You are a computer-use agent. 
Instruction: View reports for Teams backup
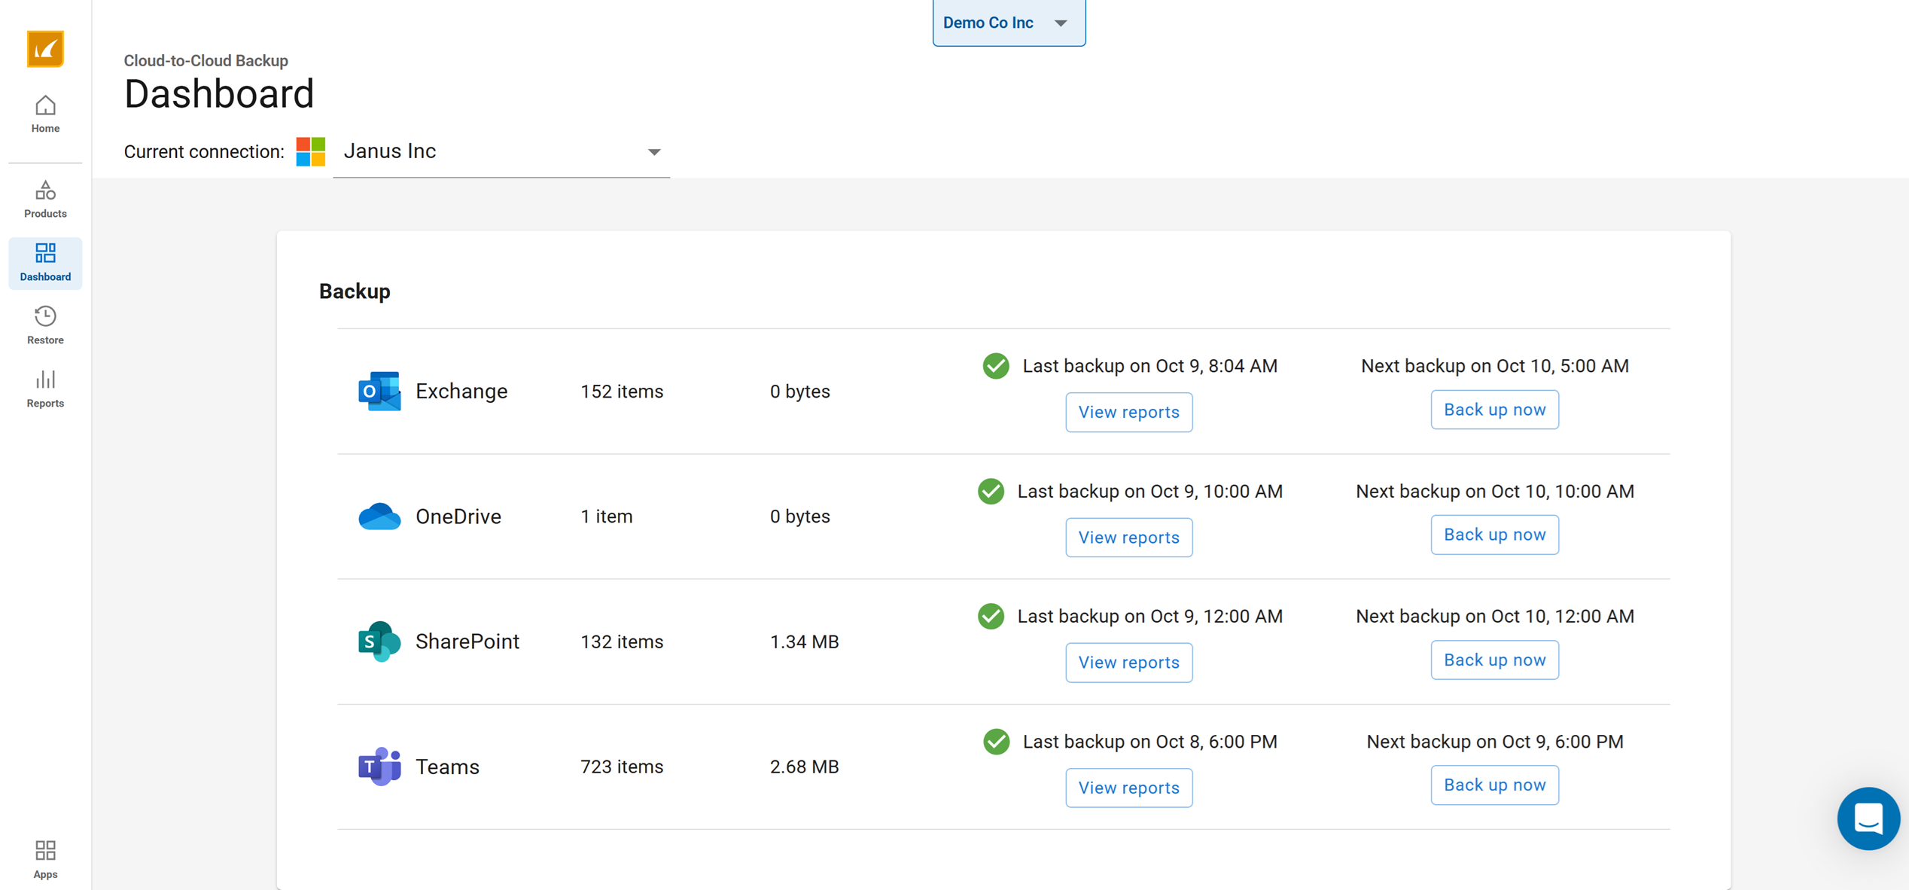(1128, 788)
